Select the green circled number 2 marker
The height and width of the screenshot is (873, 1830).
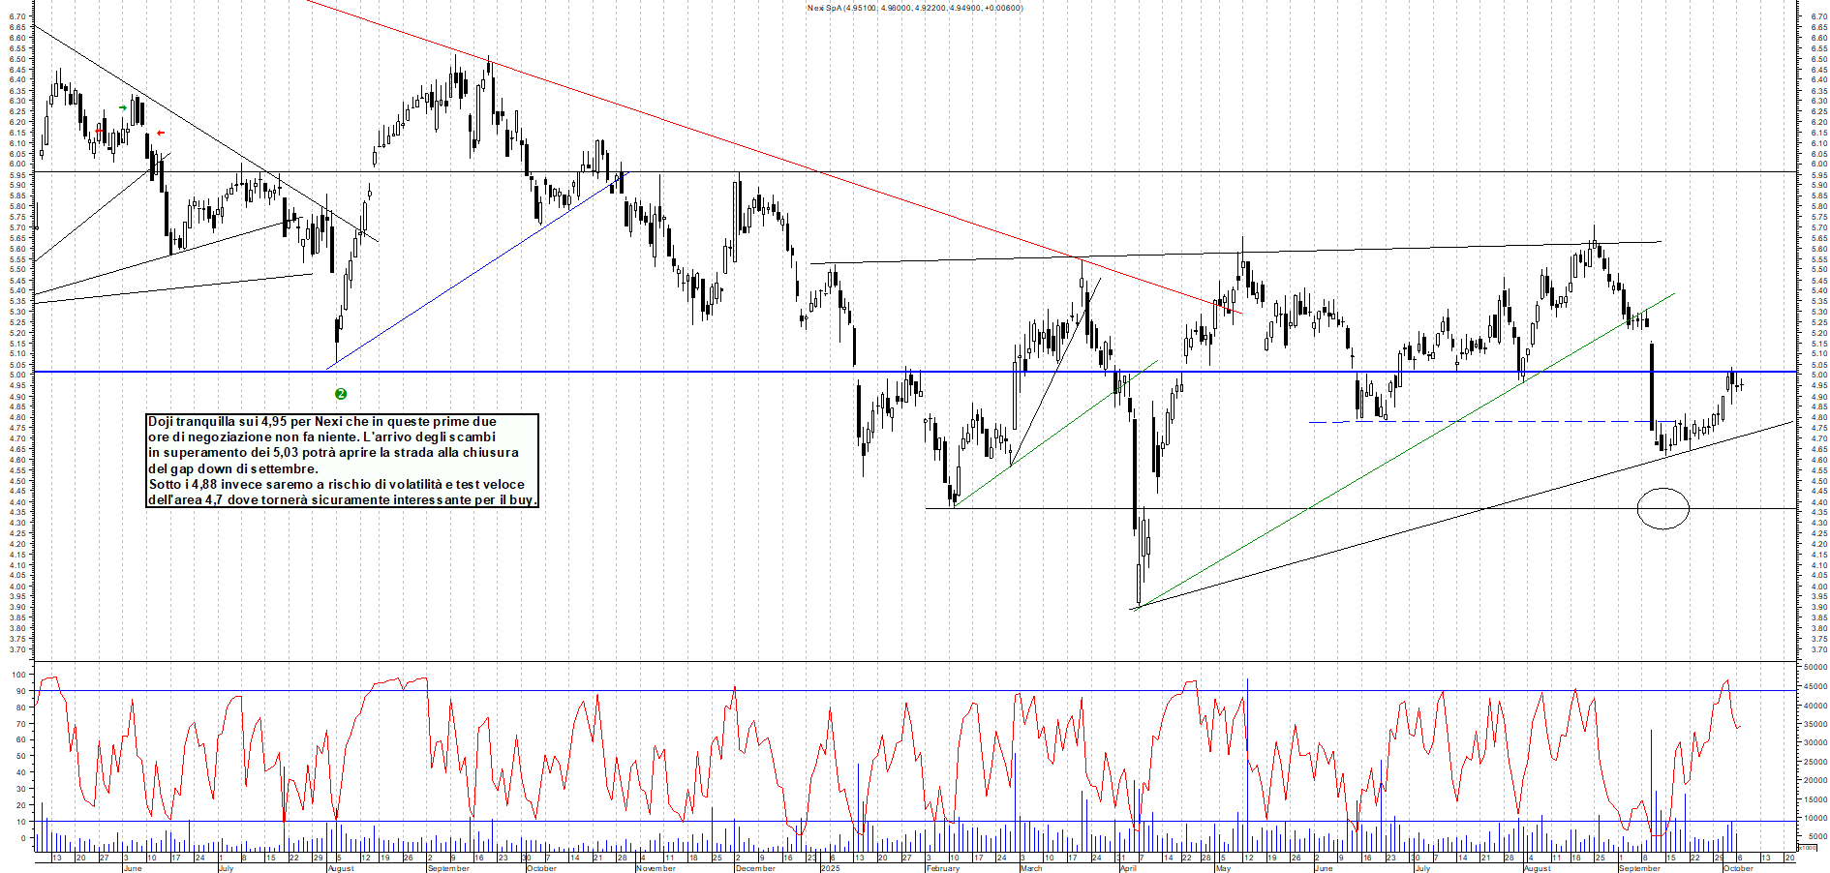[341, 394]
